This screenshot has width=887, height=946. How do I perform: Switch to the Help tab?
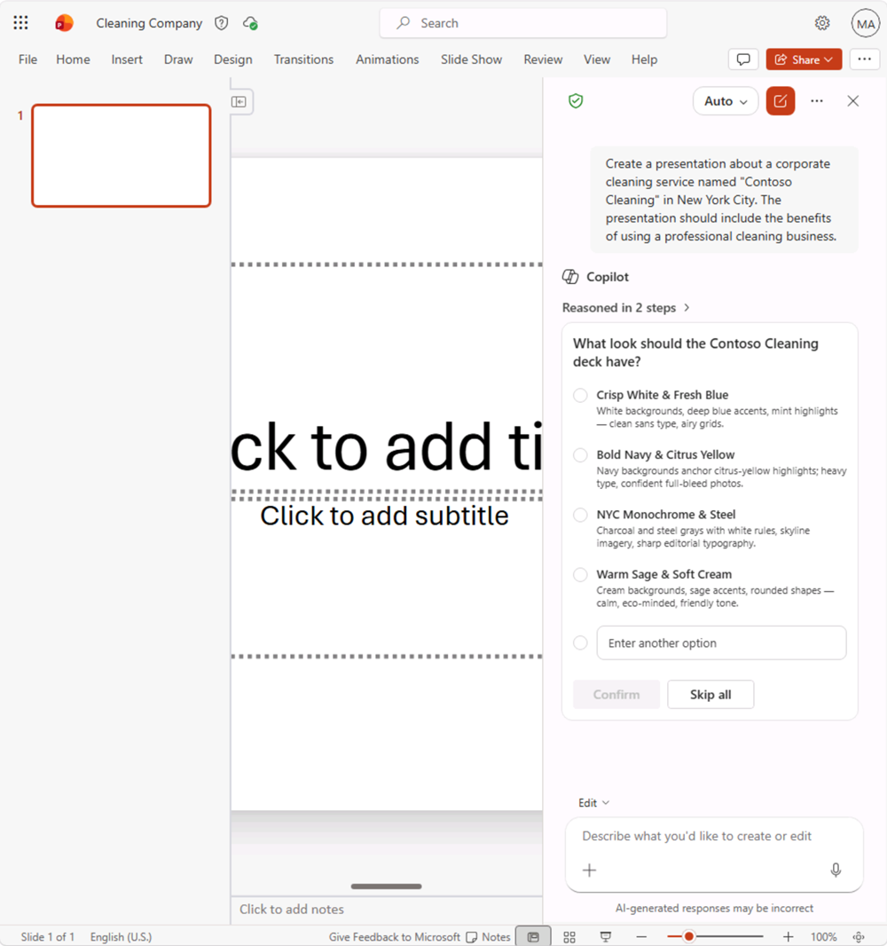point(644,59)
